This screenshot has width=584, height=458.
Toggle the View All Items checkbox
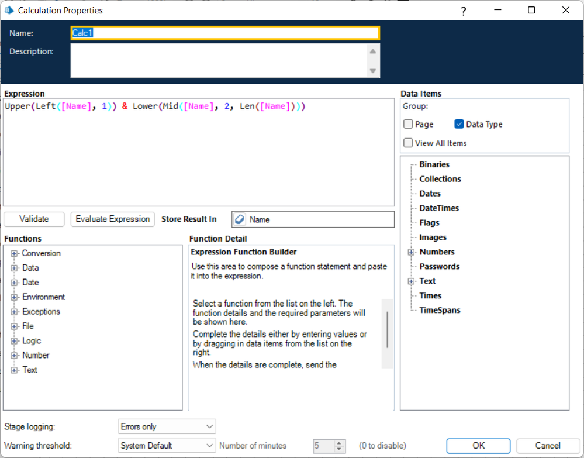point(409,143)
